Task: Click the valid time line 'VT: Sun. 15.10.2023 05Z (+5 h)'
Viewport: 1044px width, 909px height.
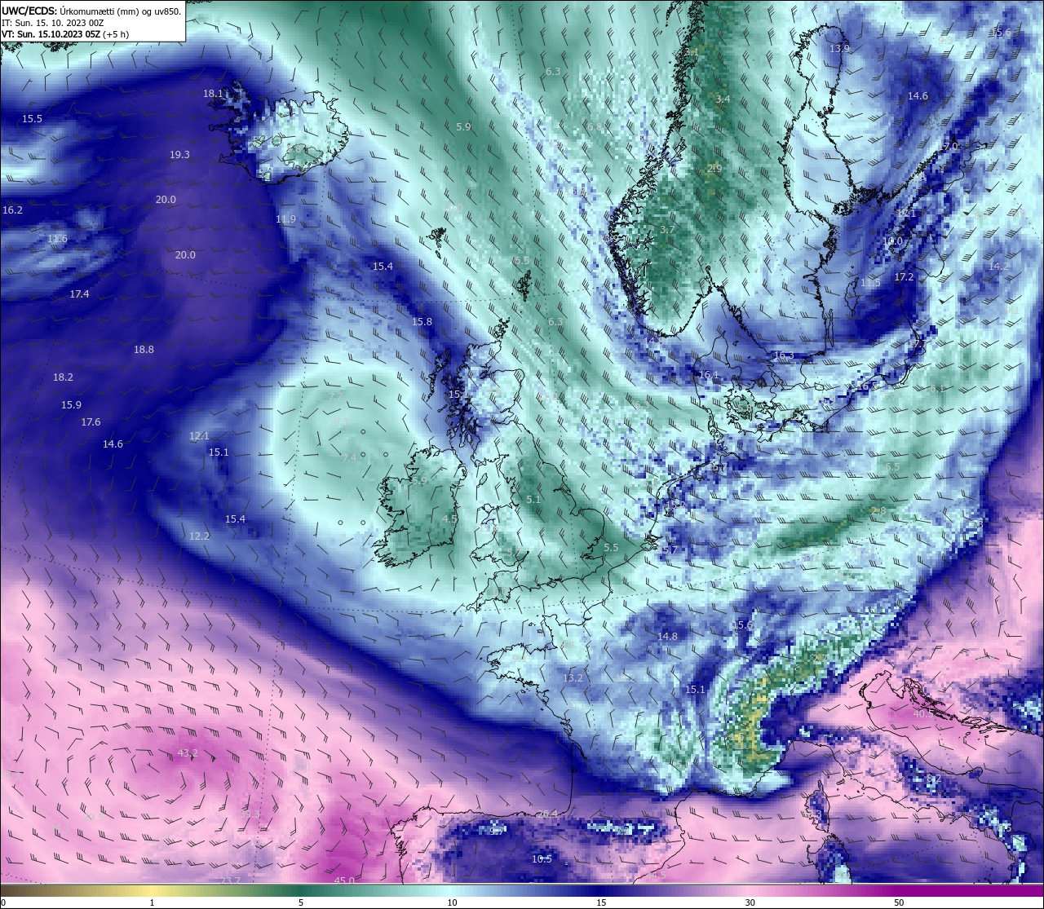Action: coord(65,34)
